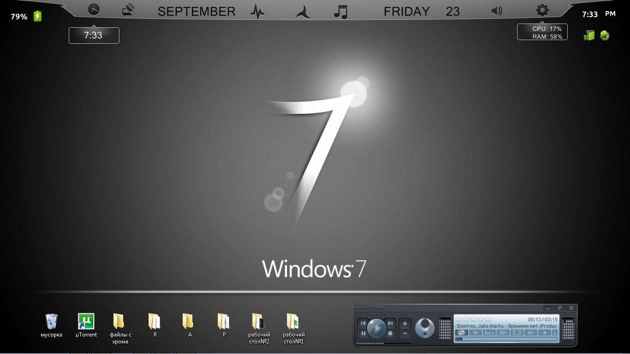This screenshot has width=630, height=354.
Task: Open the playlist in Knight Deck
Action: (503, 332)
